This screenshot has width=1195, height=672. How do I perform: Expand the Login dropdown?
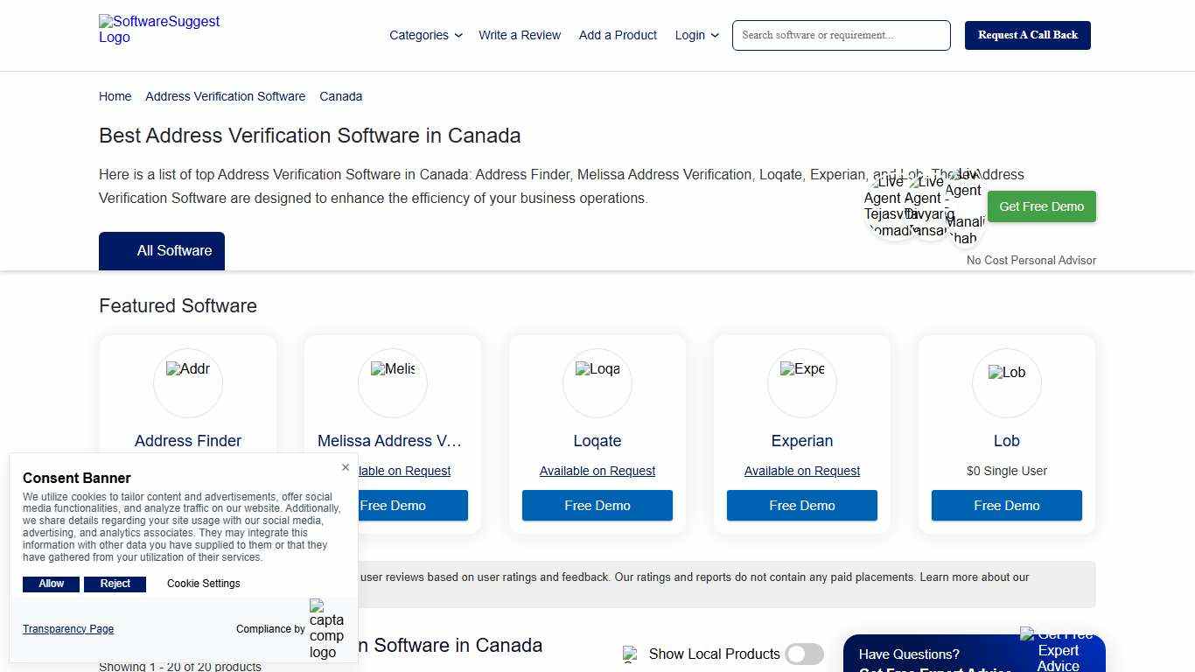click(x=695, y=35)
